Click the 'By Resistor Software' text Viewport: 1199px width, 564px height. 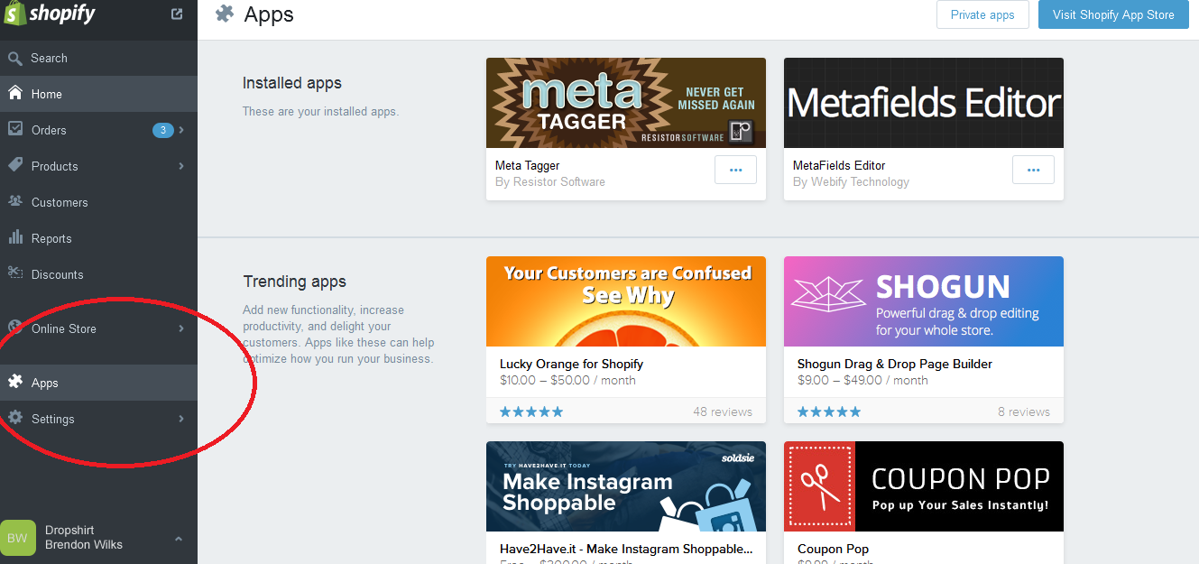click(550, 181)
